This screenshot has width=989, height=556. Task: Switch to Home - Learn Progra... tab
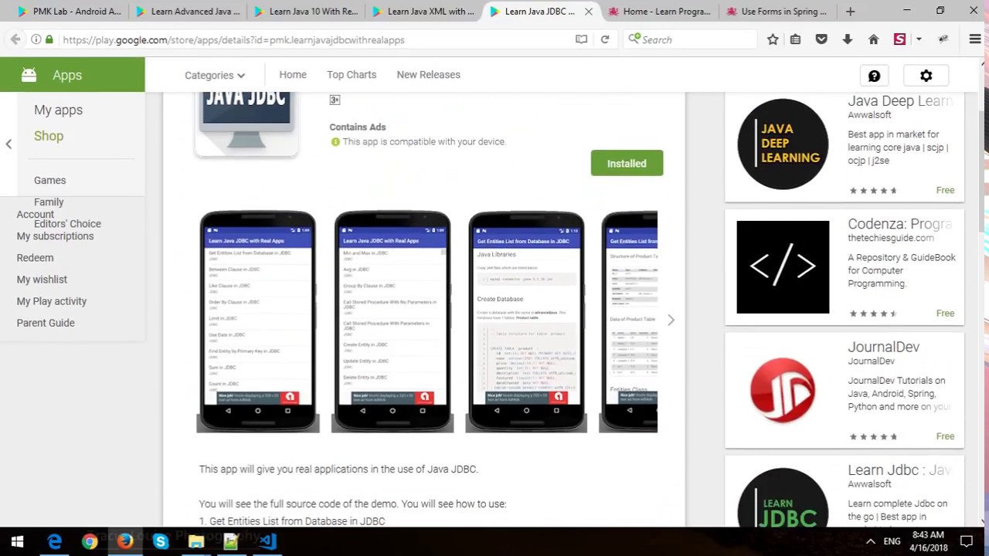pos(659,12)
